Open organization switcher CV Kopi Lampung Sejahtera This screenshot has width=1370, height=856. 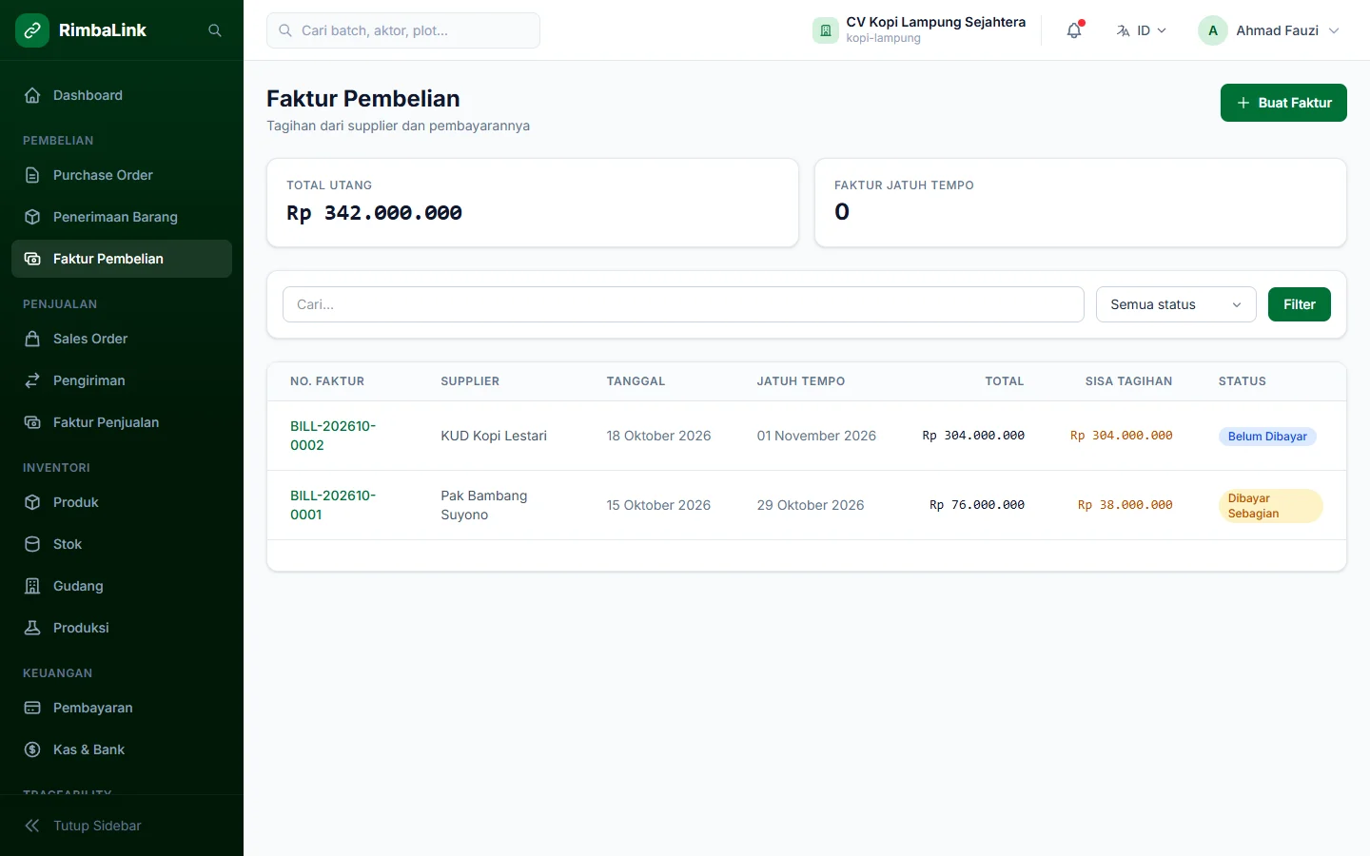coord(919,30)
